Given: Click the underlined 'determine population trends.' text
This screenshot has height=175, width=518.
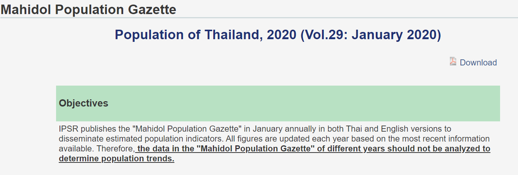Looking at the screenshot, I should tap(116, 159).
